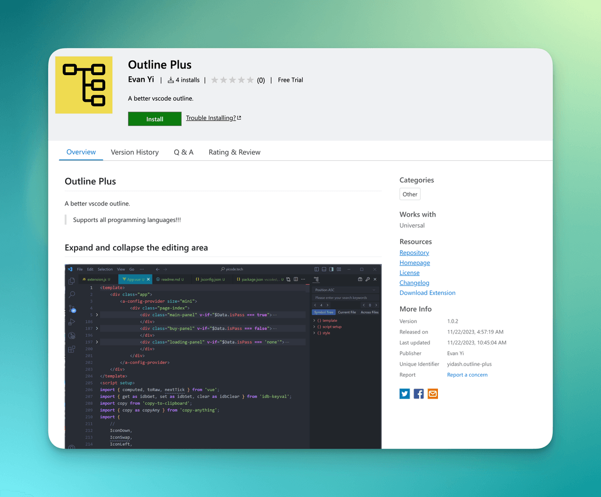The width and height of the screenshot is (601, 497).
Task: Open the Q & A tab
Action: click(x=184, y=152)
